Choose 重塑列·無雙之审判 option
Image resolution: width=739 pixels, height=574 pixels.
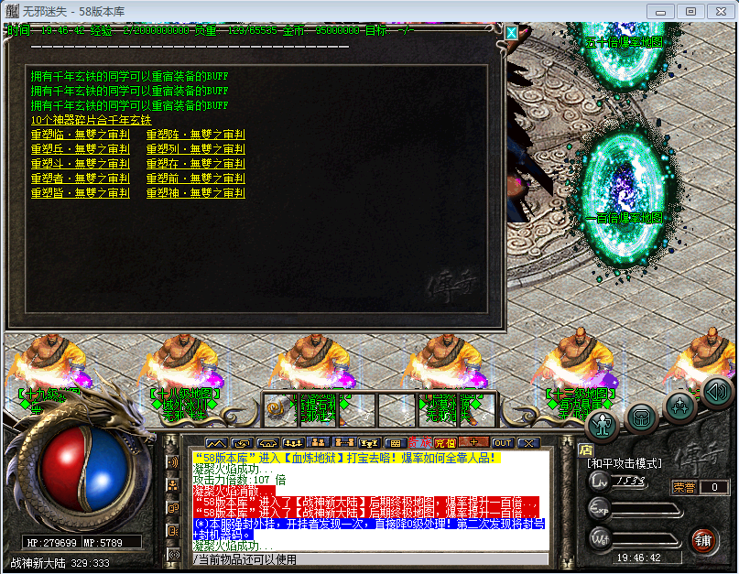[x=196, y=149]
